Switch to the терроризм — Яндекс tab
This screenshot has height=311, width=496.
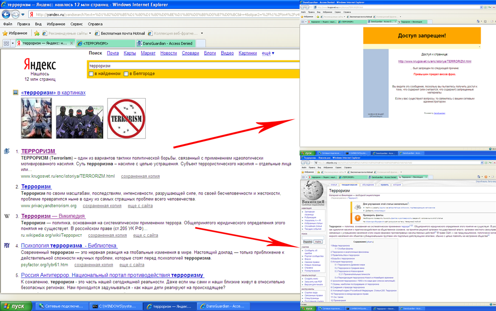45,43
